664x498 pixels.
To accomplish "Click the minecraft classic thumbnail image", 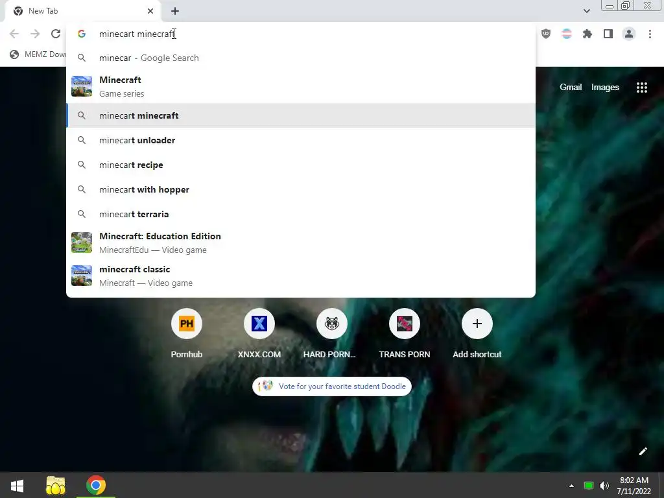I will pos(82,276).
